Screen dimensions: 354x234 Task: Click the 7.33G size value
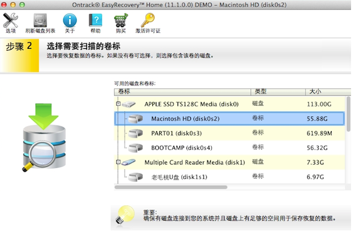[315, 162]
